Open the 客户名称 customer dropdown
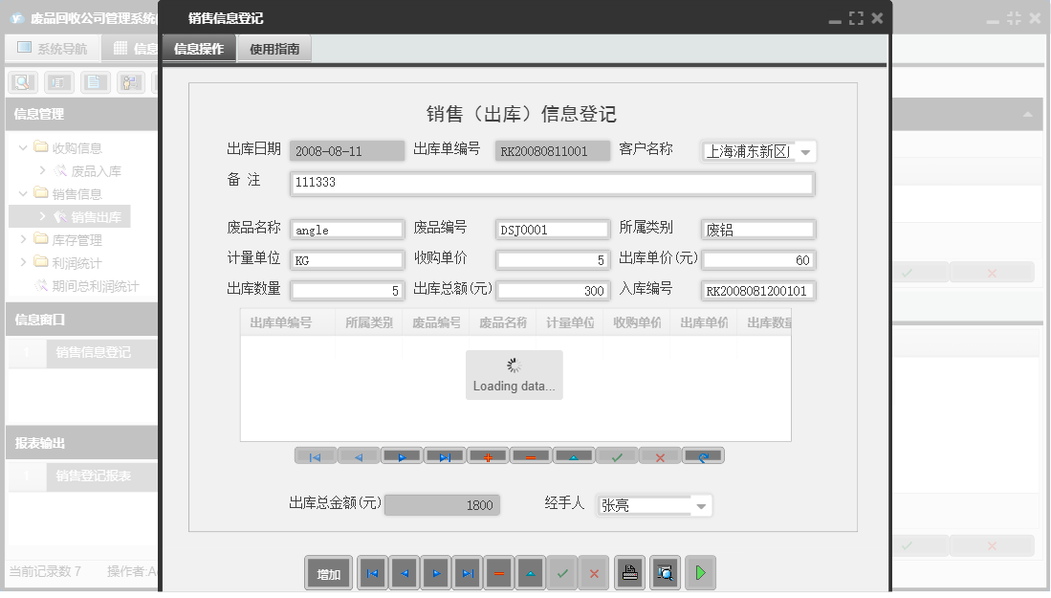Image resolution: width=1051 pixels, height=598 pixels. click(803, 150)
